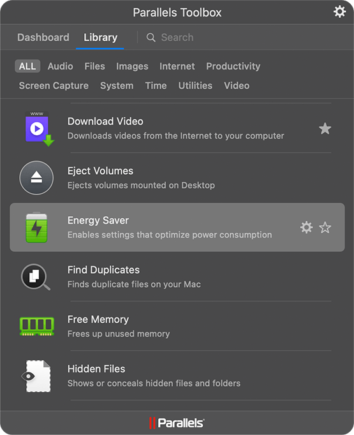The image size is (354, 435).
Task: Click 'Enables settings that optimize power consumption'
Action: point(170,235)
